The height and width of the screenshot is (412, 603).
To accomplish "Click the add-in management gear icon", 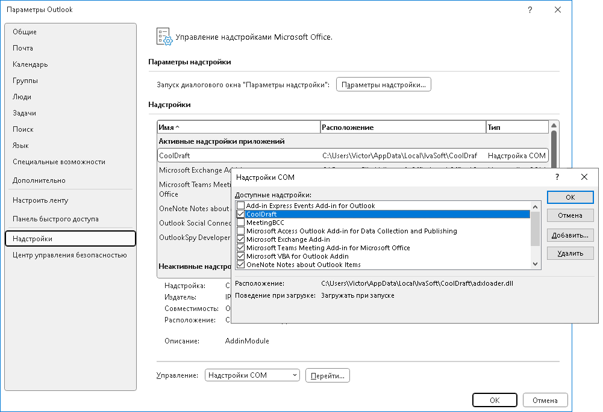I will click(x=164, y=37).
